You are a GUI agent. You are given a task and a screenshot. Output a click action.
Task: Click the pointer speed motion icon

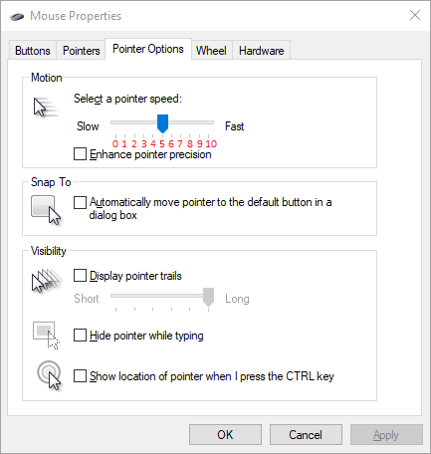[x=46, y=108]
